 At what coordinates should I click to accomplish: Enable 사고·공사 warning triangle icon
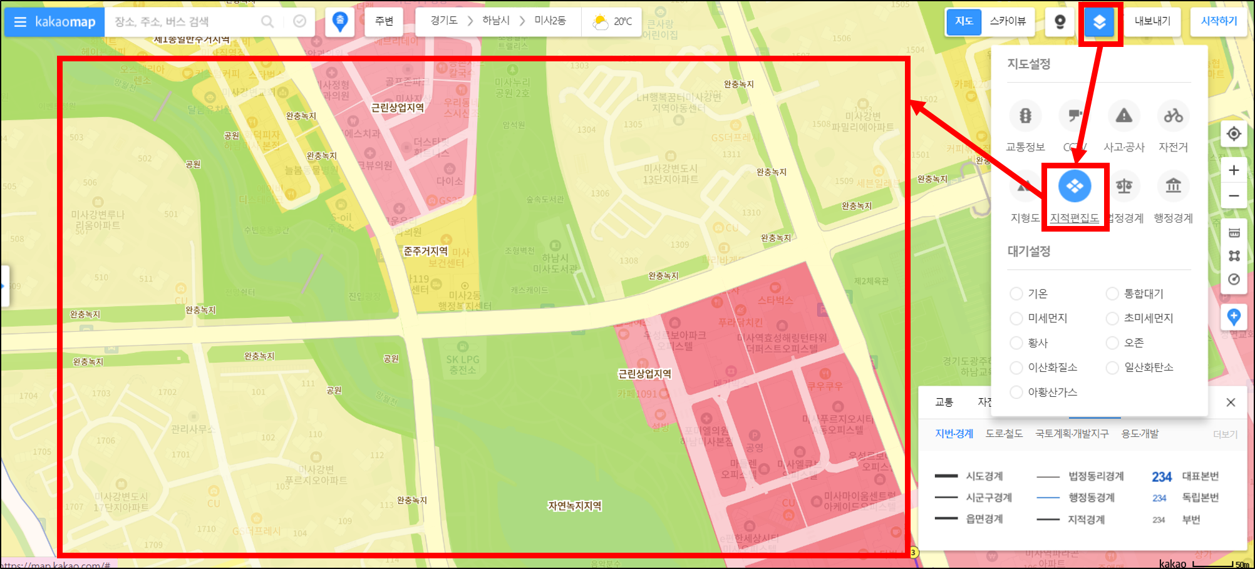click(1124, 116)
